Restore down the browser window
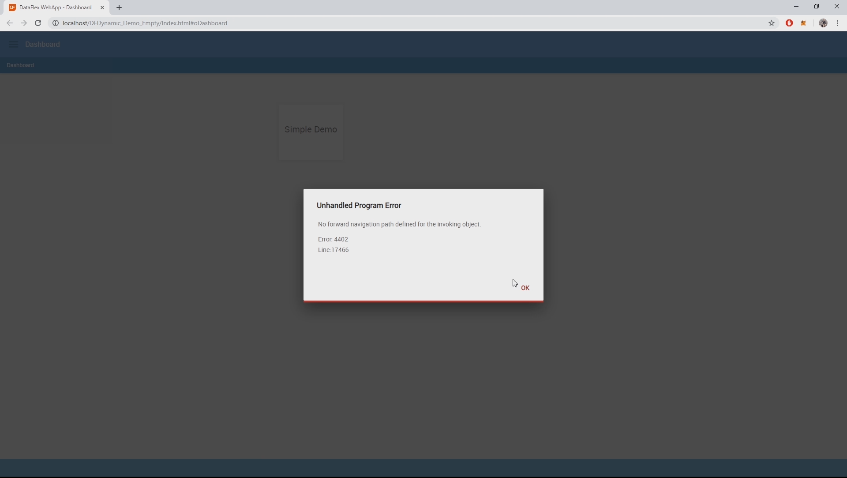 817,7
